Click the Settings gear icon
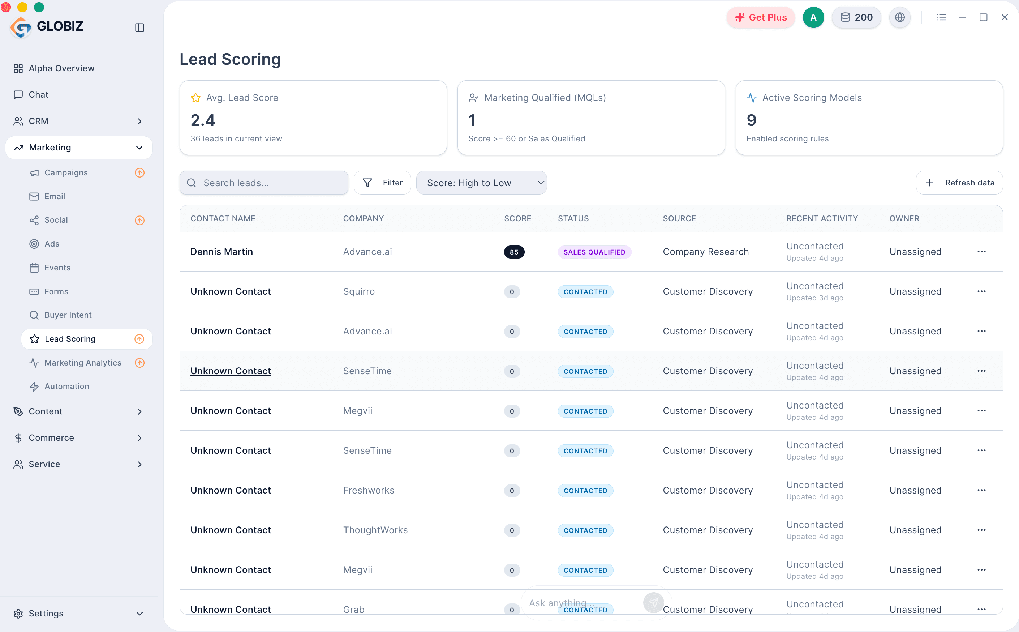This screenshot has width=1019, height=632. coord(18,614)
